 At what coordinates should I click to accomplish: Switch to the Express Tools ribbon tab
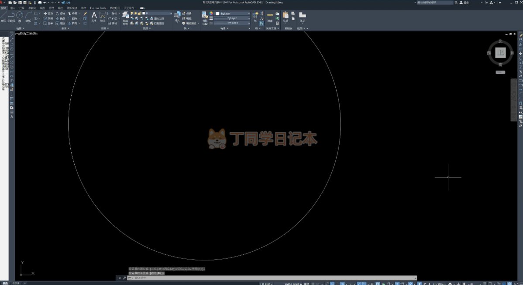[98, 8]
